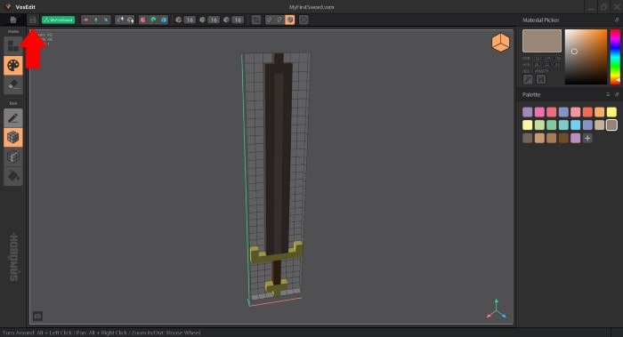Select the purple swatch in first palette row

(x=527, y=112)
